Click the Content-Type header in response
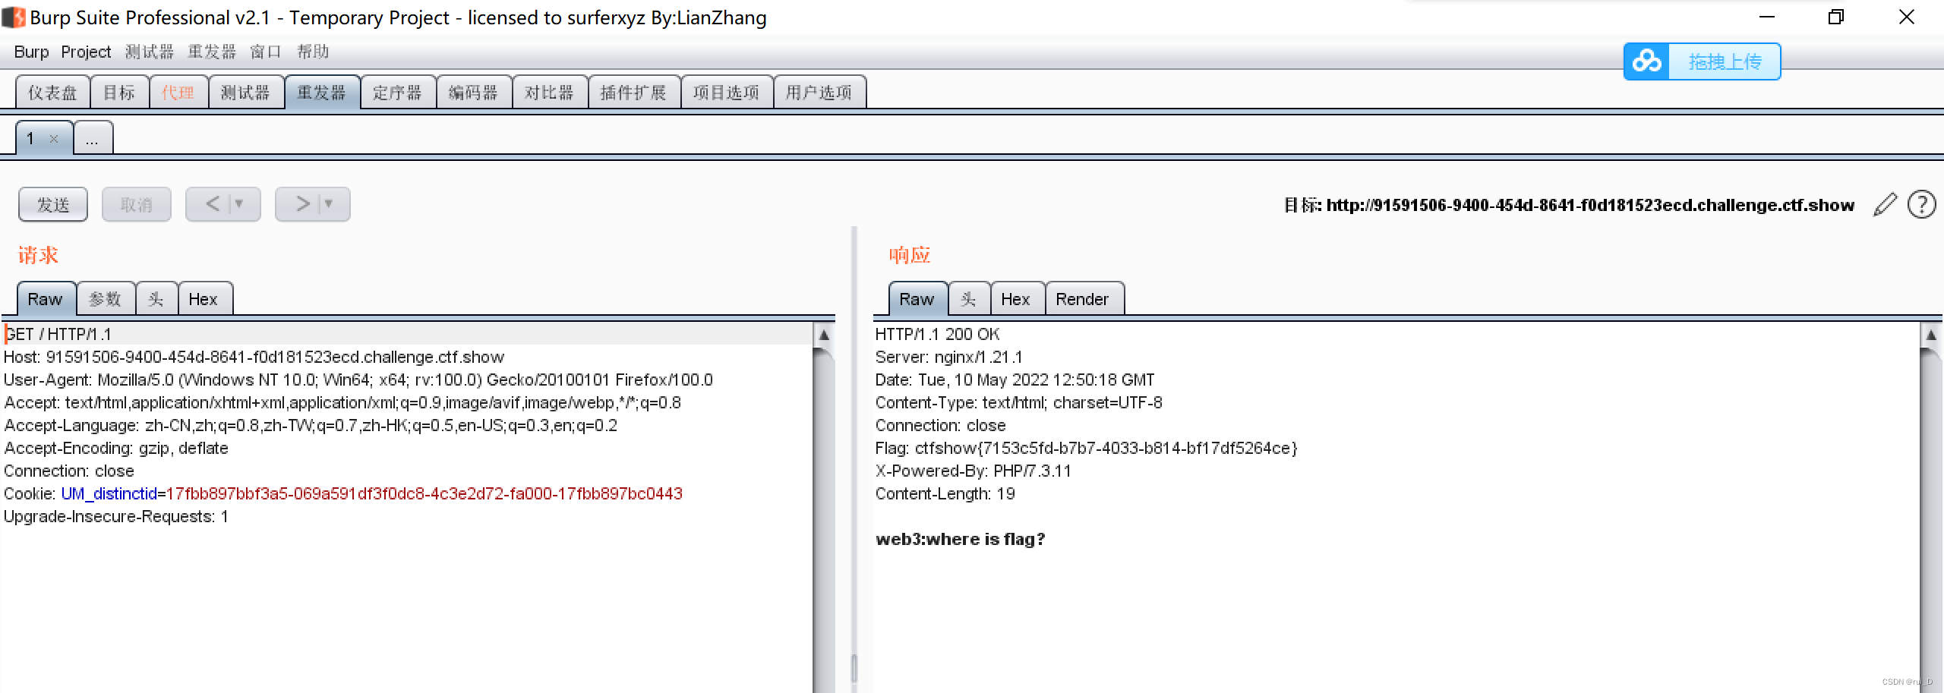The image size is (1944, 693). pos(1019,402)
